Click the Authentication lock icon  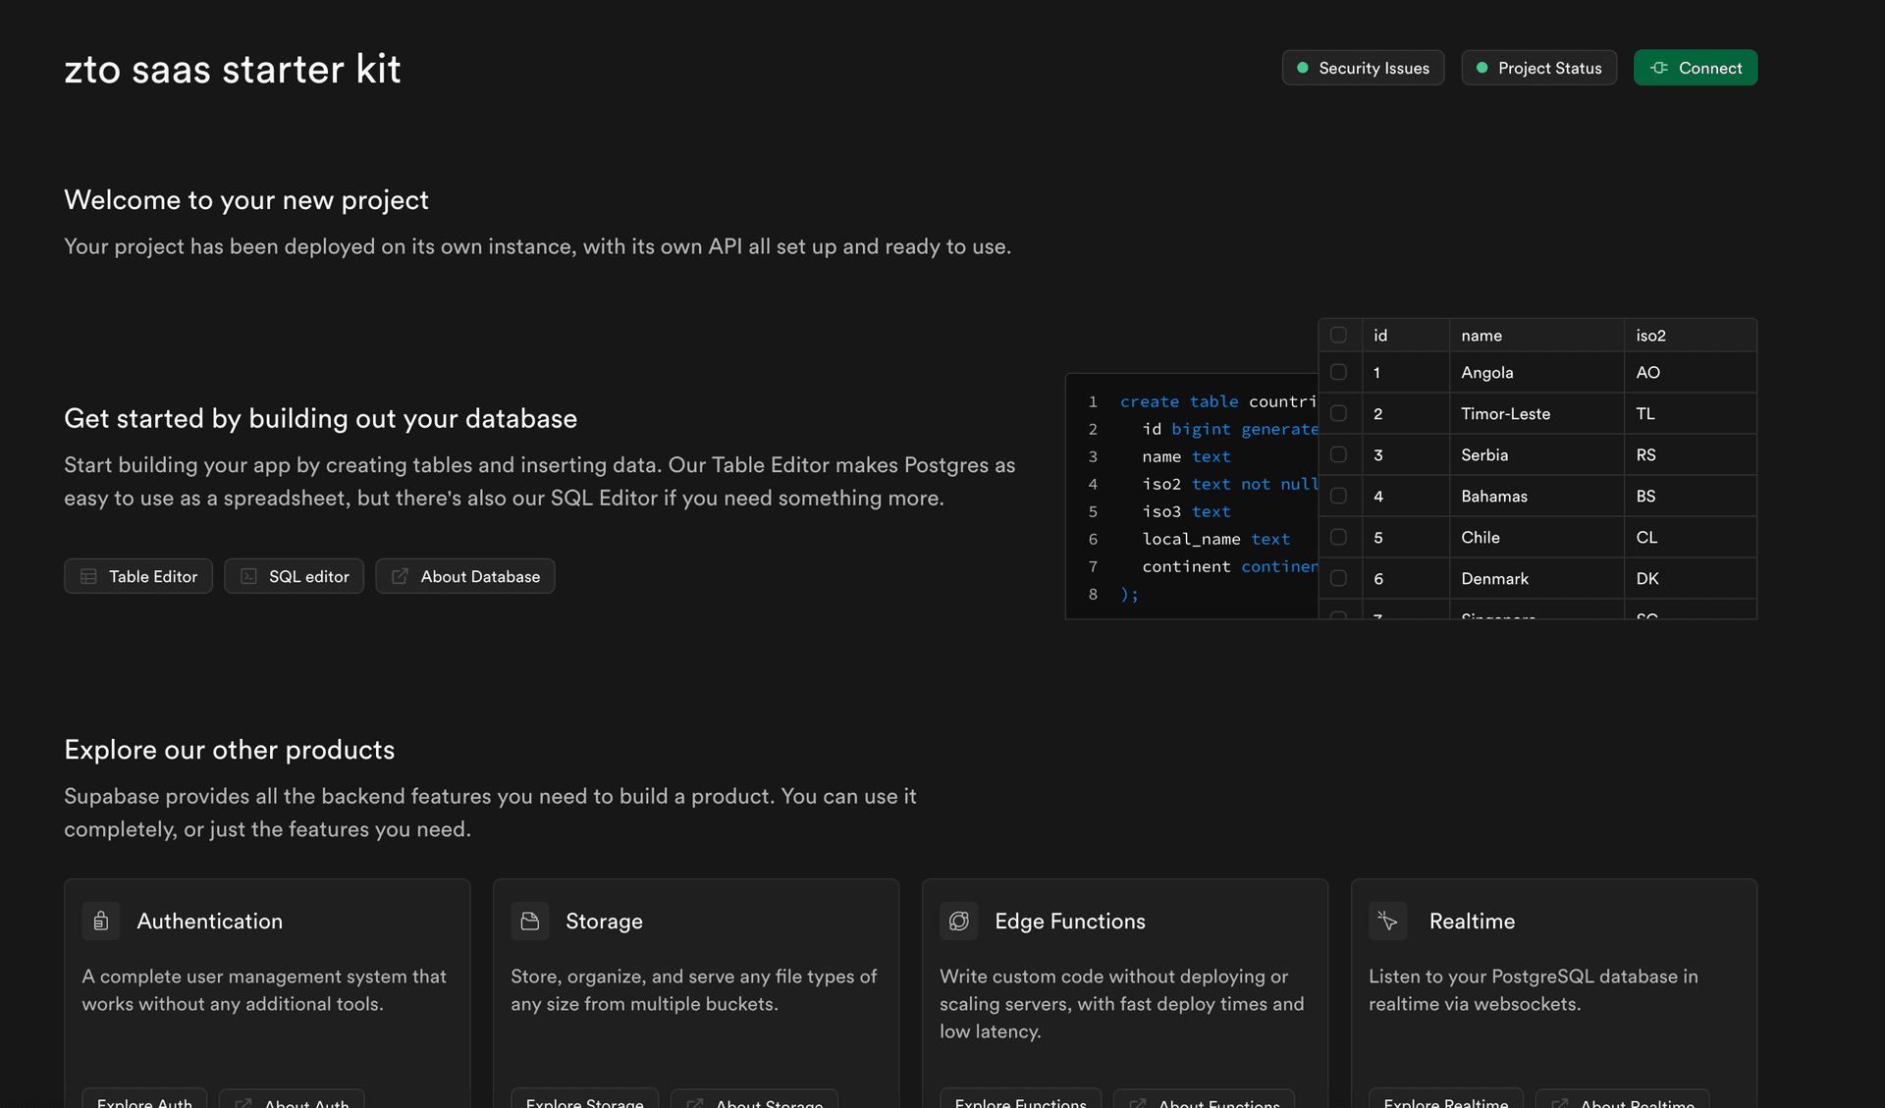(100, 922)
